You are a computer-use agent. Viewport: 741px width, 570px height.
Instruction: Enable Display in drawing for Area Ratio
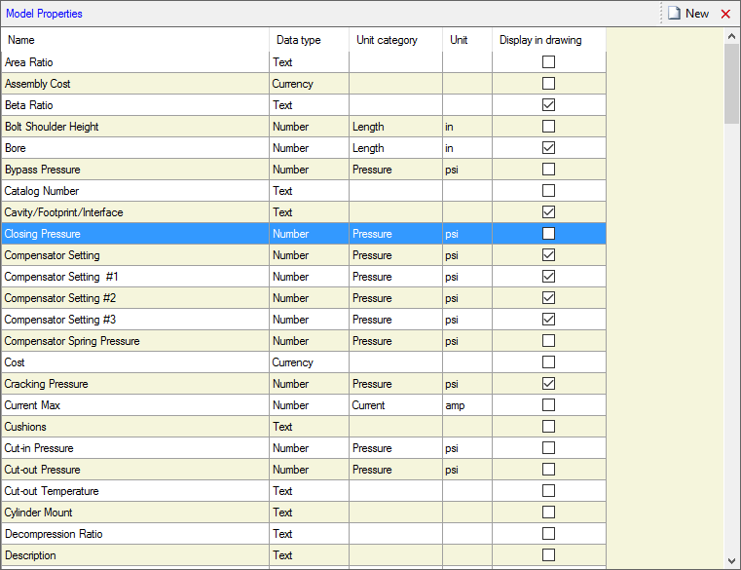point(549,62)
